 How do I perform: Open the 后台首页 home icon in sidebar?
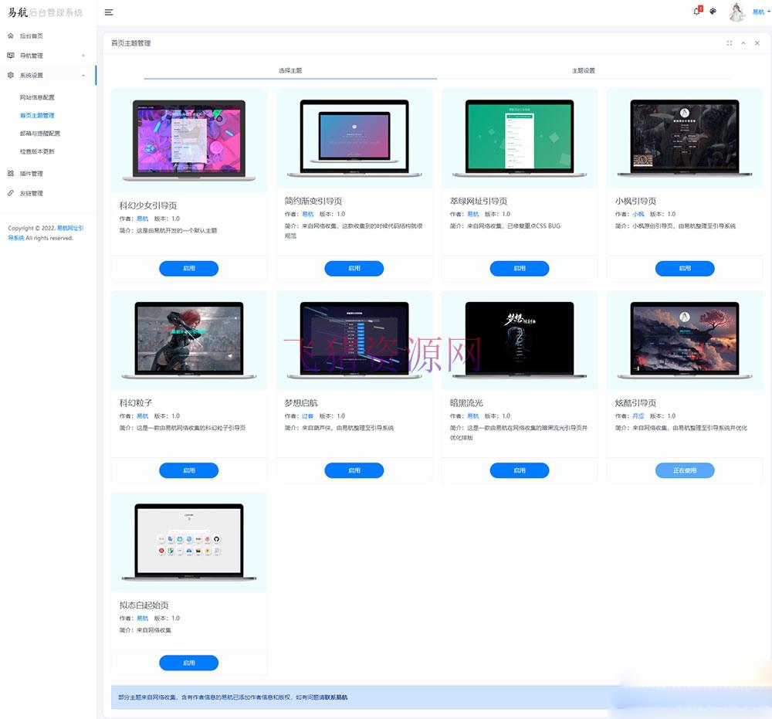pyautogui.click(x=12, y=35)
